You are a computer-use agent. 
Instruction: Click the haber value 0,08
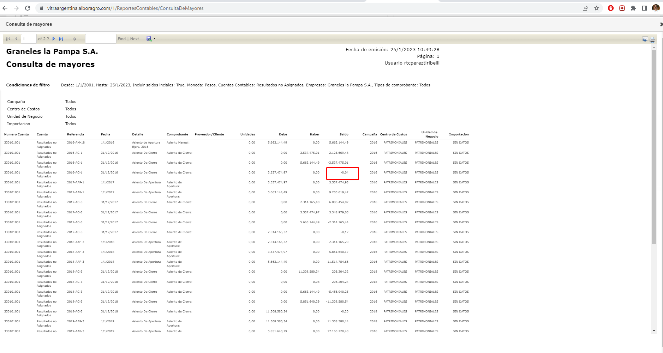(x=316, y=282)
